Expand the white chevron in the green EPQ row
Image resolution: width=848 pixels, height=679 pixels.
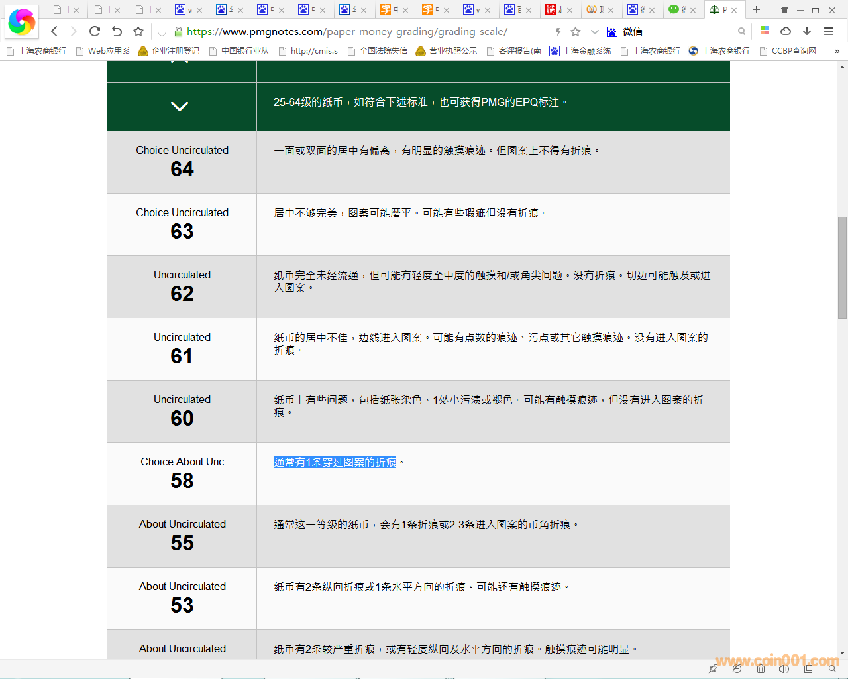180,106
